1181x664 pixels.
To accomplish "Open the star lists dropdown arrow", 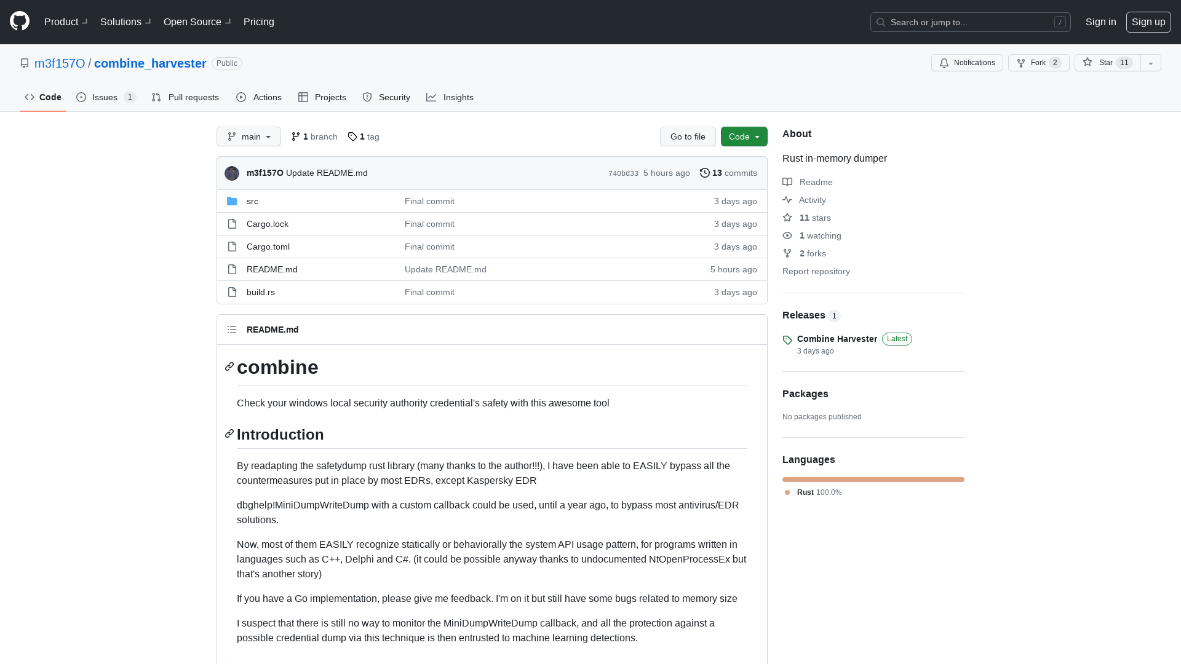I will [1151, 63].
